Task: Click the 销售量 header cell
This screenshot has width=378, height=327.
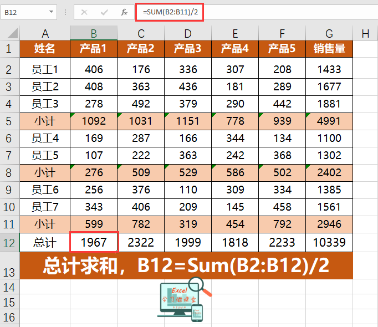Action: coord(329,49)
